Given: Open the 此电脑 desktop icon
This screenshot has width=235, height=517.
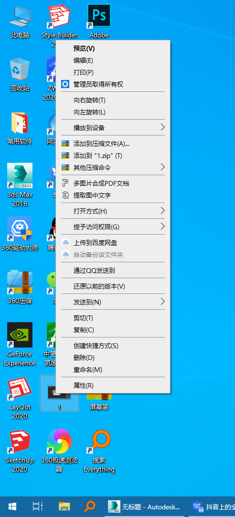Looking at the screenshot, I should coord(20,22).
